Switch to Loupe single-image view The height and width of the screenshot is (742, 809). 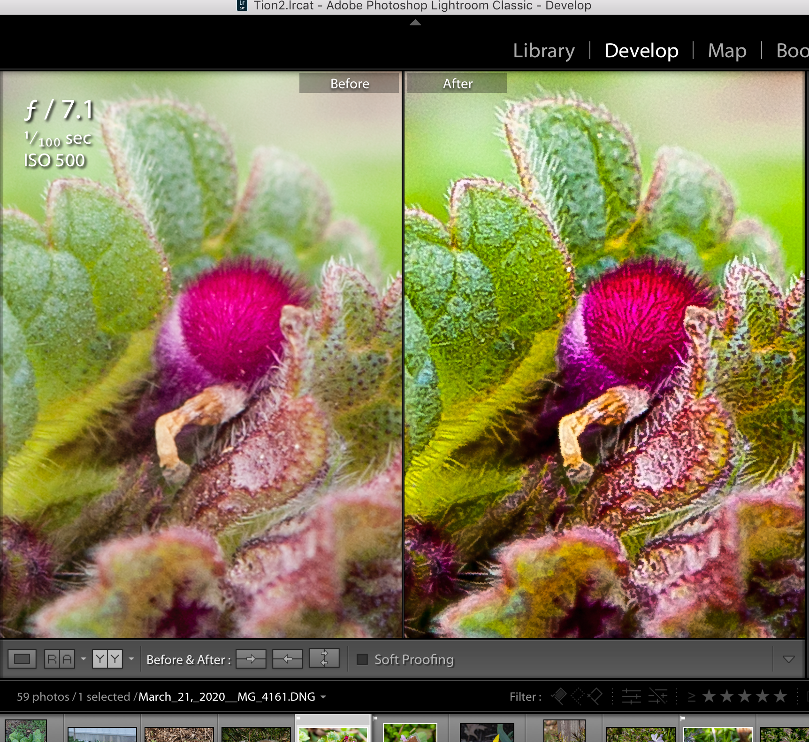coord(22,659)
